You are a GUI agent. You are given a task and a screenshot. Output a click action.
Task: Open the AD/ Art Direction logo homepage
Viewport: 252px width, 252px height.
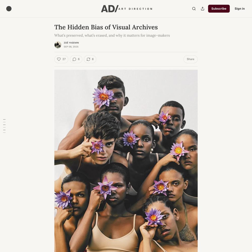pyautogui.click(x=127, y=9)
